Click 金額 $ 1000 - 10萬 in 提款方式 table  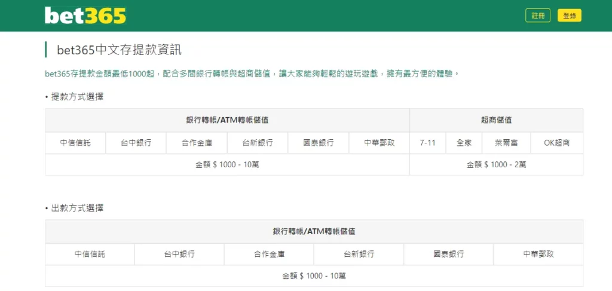[227, 164]
